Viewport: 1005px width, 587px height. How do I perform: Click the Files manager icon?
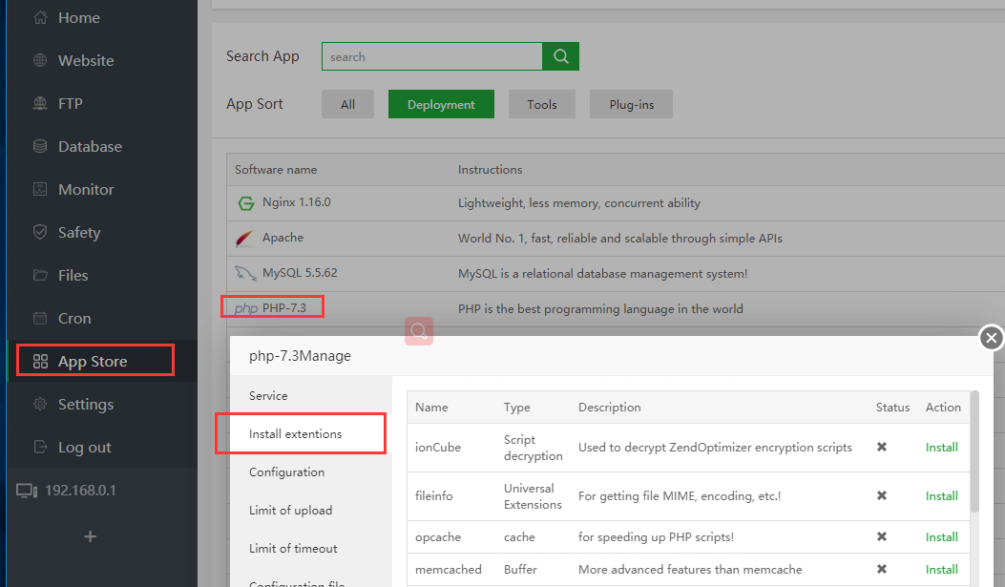coord(39,275)
